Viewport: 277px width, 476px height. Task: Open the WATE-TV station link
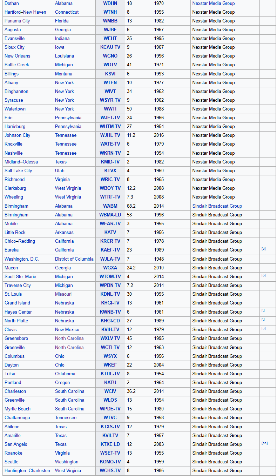(x=110, y=144)
